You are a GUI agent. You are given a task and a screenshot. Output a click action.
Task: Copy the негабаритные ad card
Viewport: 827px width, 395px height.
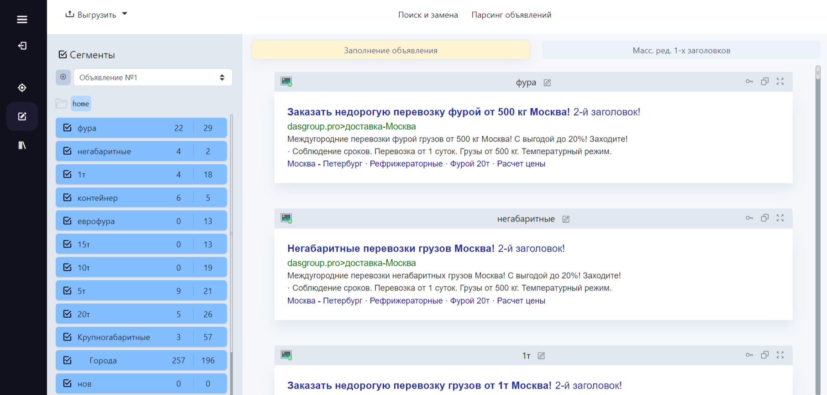click(765, 218)
